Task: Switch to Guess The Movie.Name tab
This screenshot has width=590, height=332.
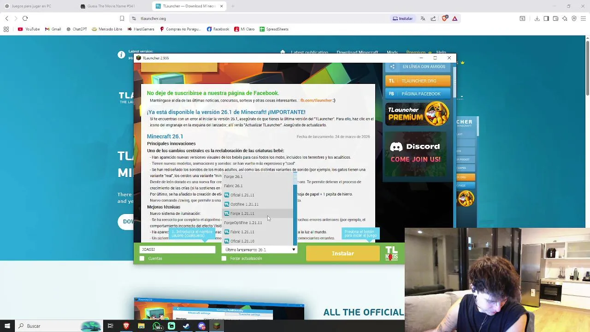Action: pos(111,6)
